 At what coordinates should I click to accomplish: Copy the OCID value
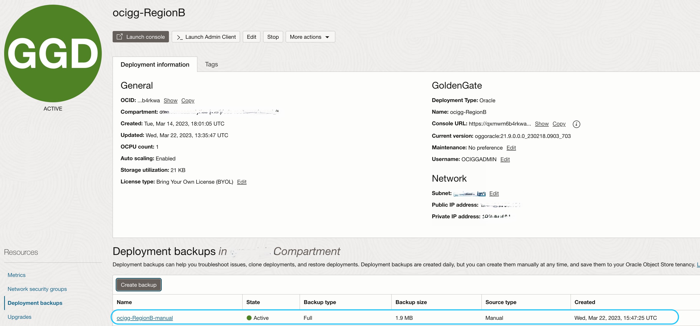tap(188, 100)
